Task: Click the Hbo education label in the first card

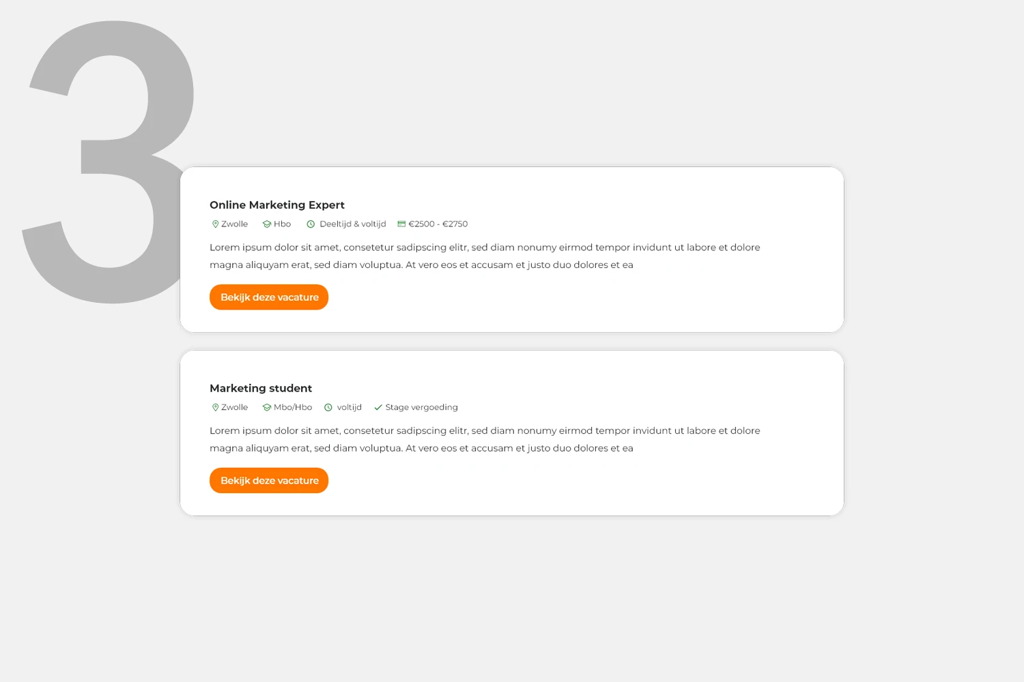Action: (x=283, y=224)
